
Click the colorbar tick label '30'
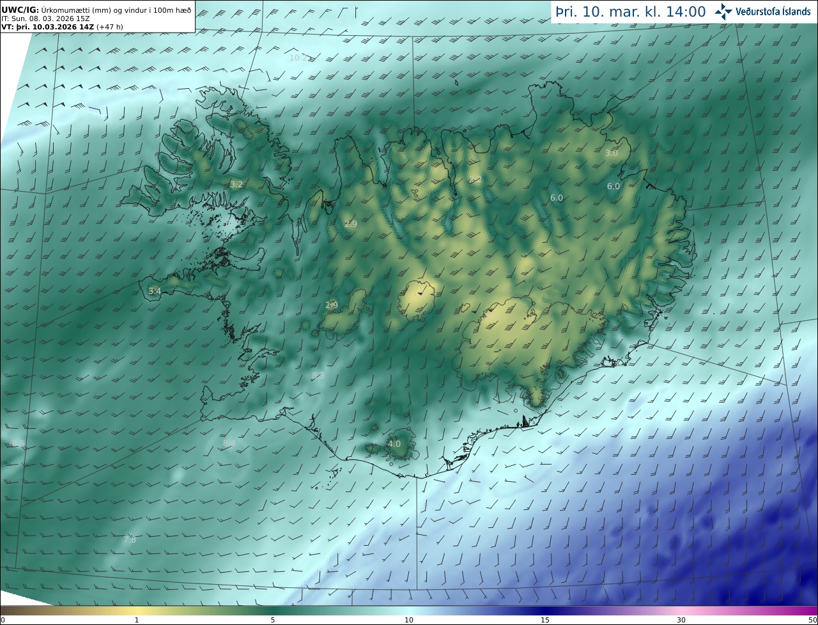click(681, 620)
